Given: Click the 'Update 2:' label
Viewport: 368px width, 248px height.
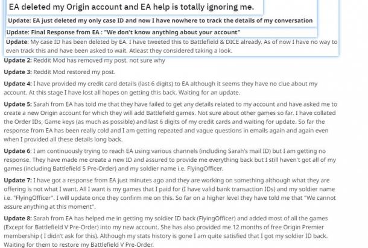Looking at the screenshot, I should (17, 60).
